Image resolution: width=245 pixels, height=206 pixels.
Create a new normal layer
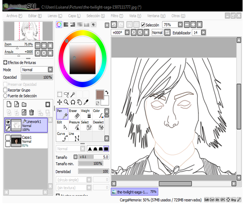pyautogui.click(x=9, y=104)
